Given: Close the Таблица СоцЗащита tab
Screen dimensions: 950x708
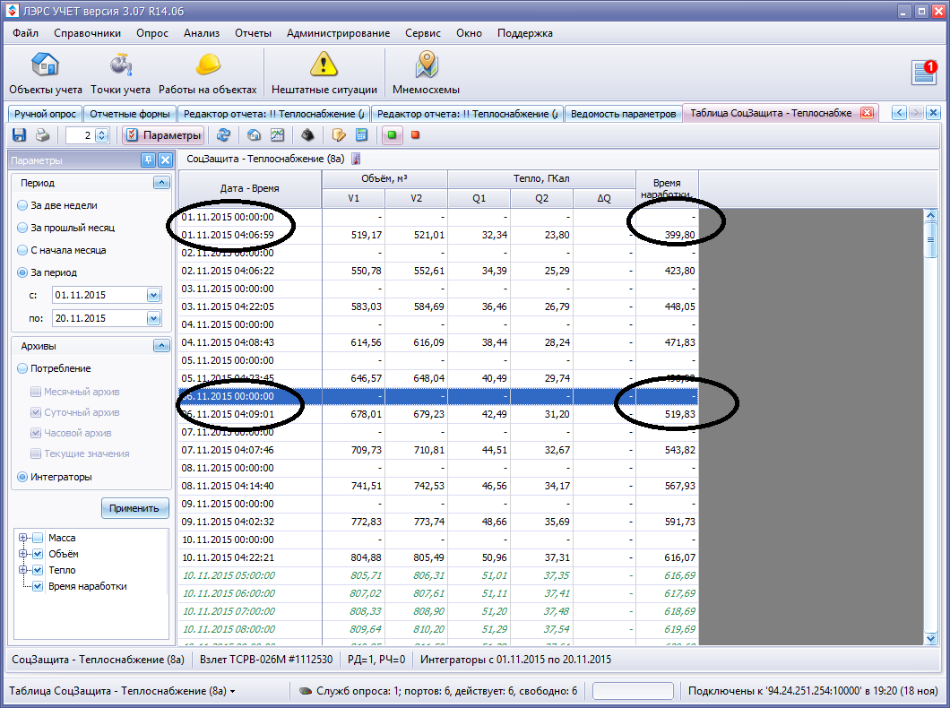Looking at the screenshot, I should click(x=867, y=113).
